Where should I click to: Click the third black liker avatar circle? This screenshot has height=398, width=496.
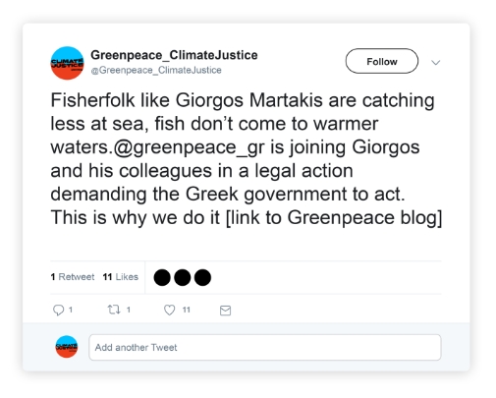coord(202,277)
